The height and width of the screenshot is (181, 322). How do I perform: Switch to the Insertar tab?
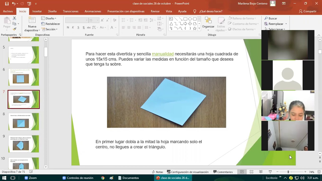click(x=37, y=11)
